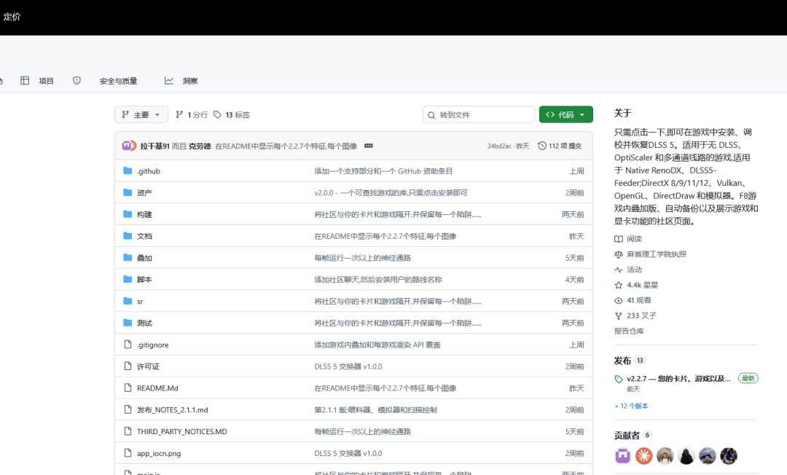This screenshot has height=475, width=787.
Task: Open .github commit message about GitHub 资助
Action: coord(383,171)
